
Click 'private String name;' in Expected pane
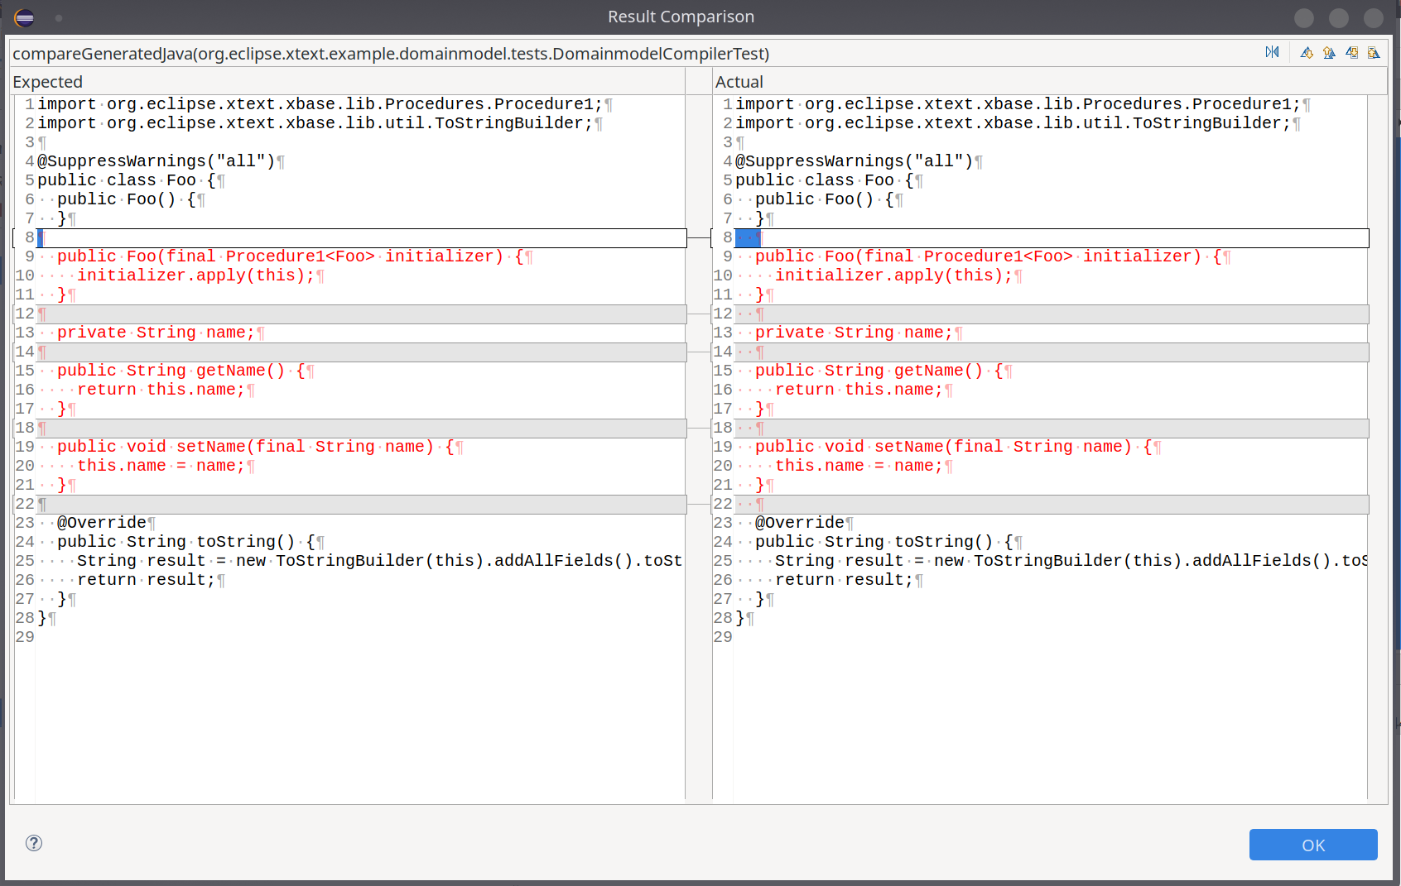(156, 333)
